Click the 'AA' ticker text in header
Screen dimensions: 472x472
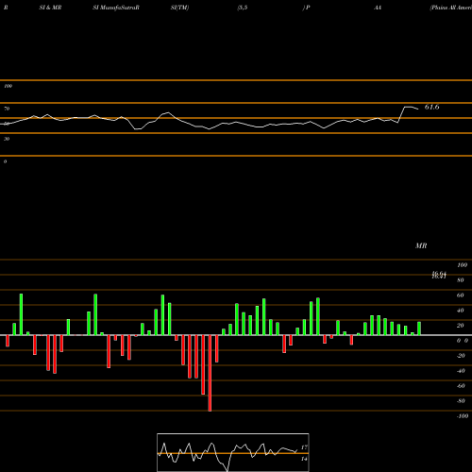click(x=378, y=8)
